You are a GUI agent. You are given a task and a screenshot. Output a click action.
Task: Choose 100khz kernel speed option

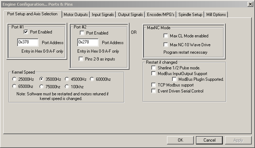(67, 86)
